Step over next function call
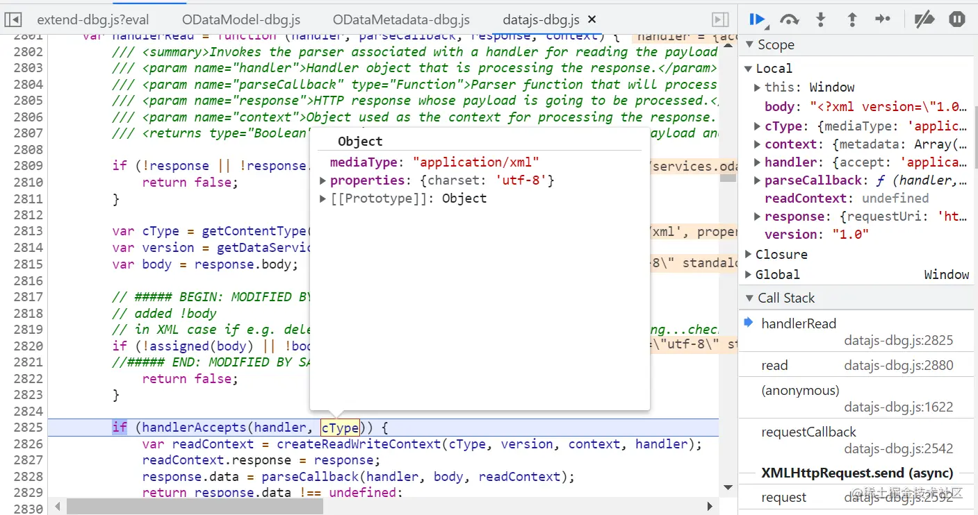The image size is (978, 515). [x=789, y=19]
